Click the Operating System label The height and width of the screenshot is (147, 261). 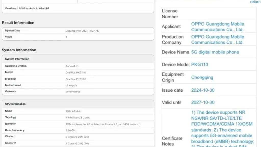pos(16,66)
